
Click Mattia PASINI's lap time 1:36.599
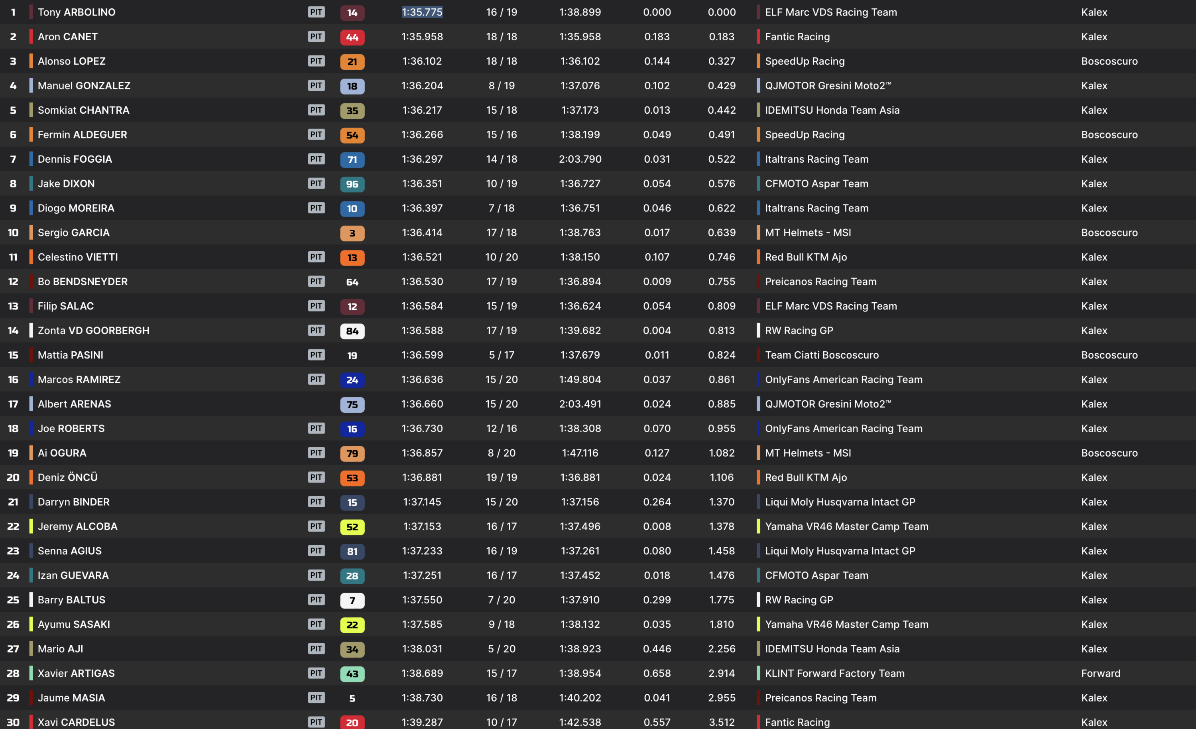coord(422,355)
